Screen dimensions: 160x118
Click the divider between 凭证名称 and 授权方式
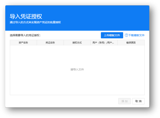(64, 43)
